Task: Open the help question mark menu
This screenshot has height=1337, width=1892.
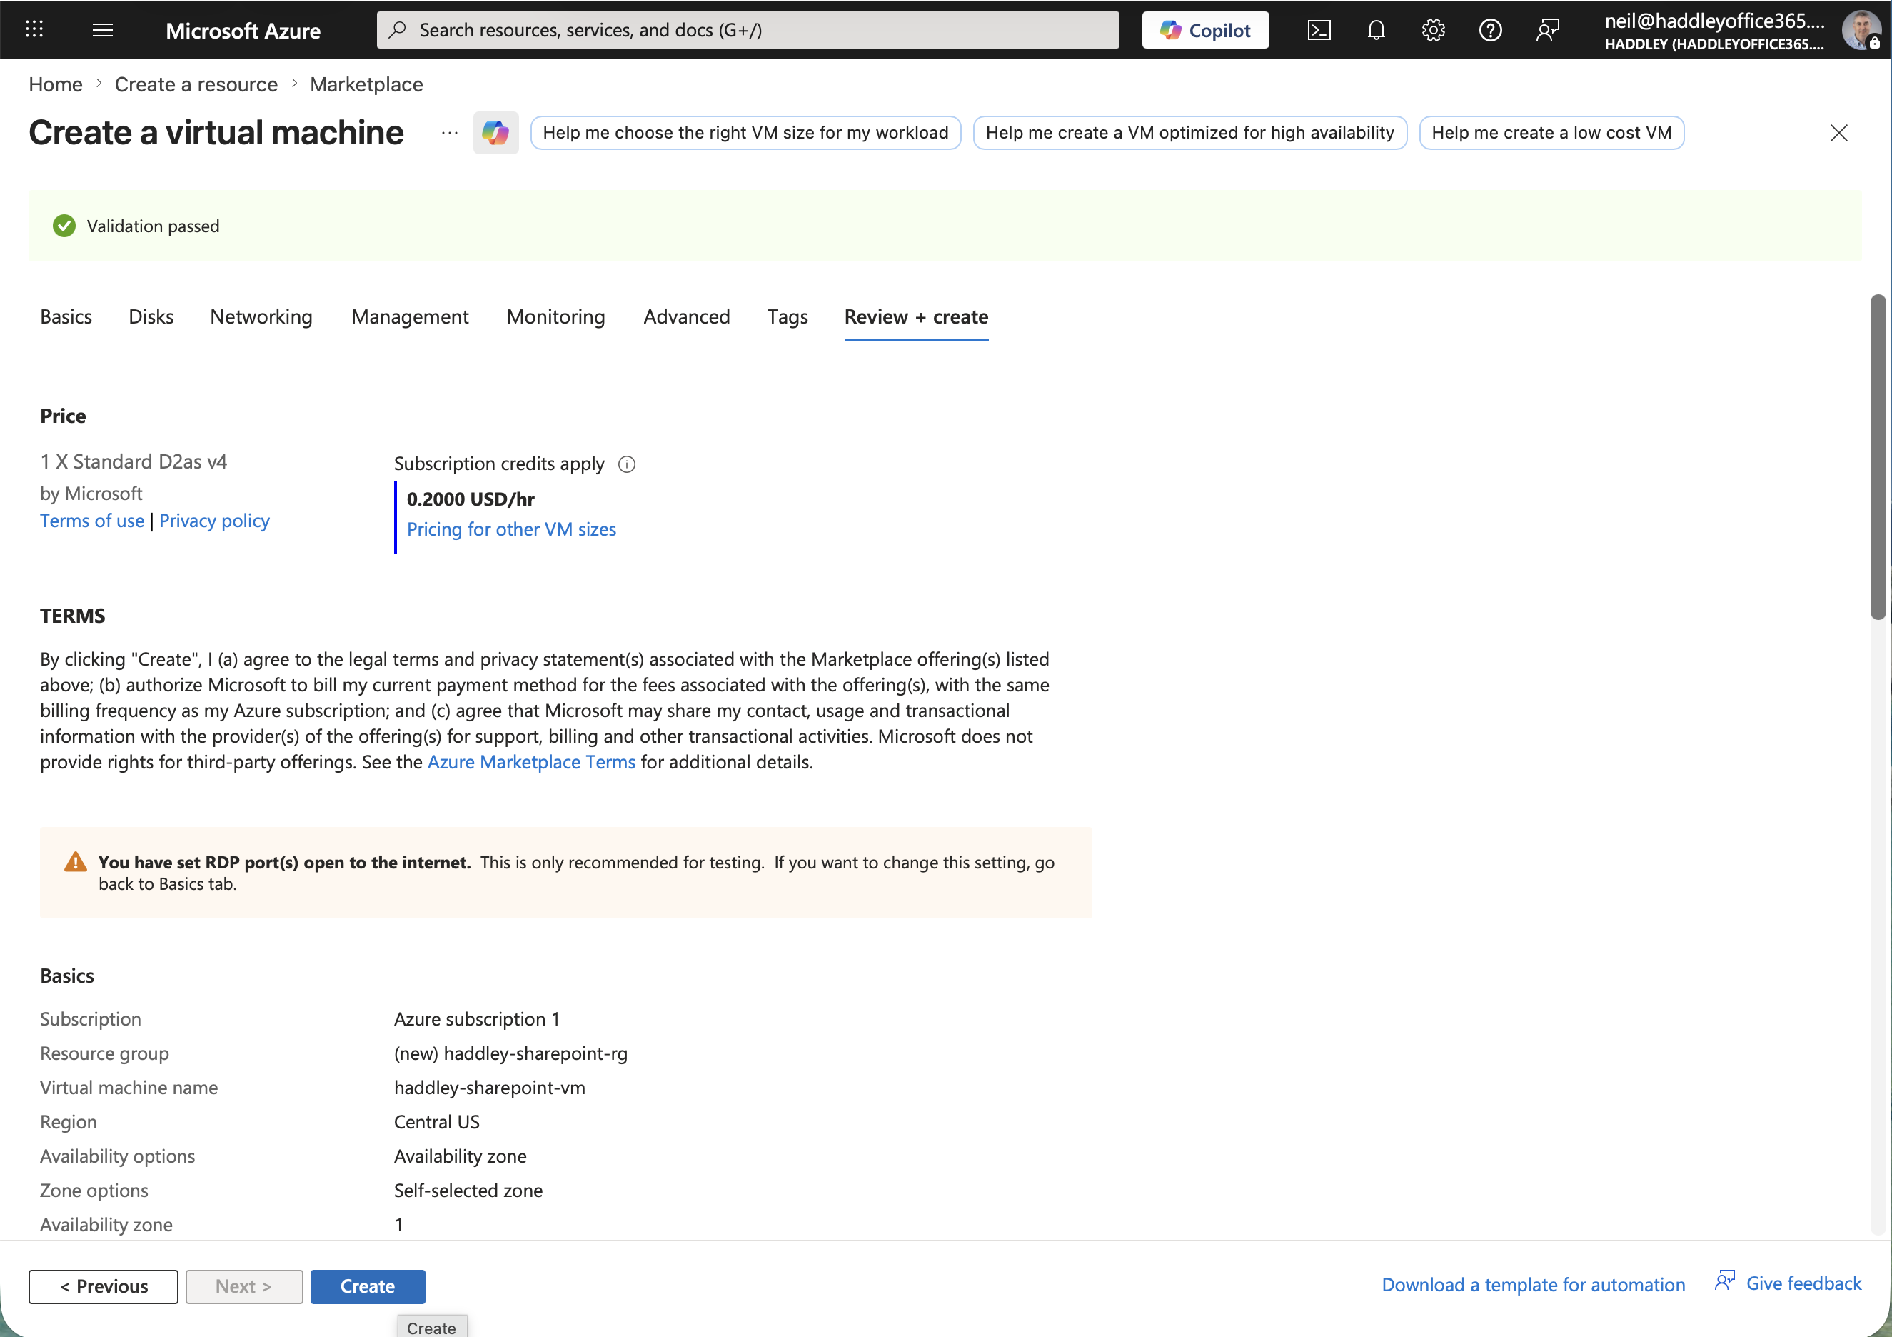Action: click(x=1490, y=31)
